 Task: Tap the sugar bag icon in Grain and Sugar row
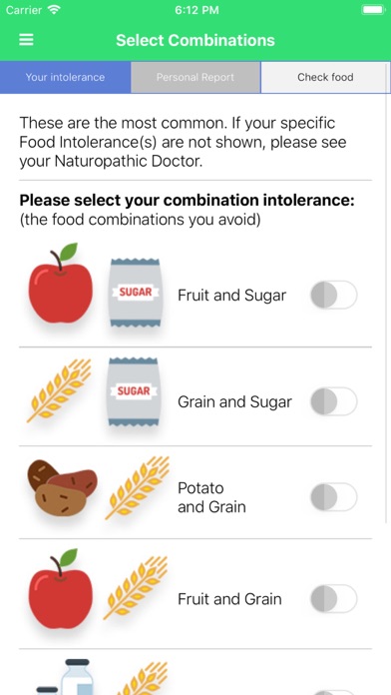134,391
